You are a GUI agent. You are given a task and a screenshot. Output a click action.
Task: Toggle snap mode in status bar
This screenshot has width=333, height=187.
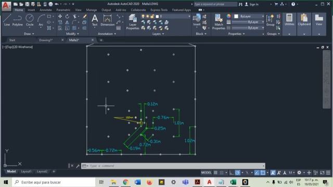(222, 172)
